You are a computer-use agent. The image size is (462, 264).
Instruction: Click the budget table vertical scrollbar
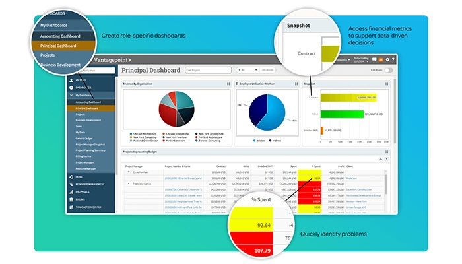(385, 184)
